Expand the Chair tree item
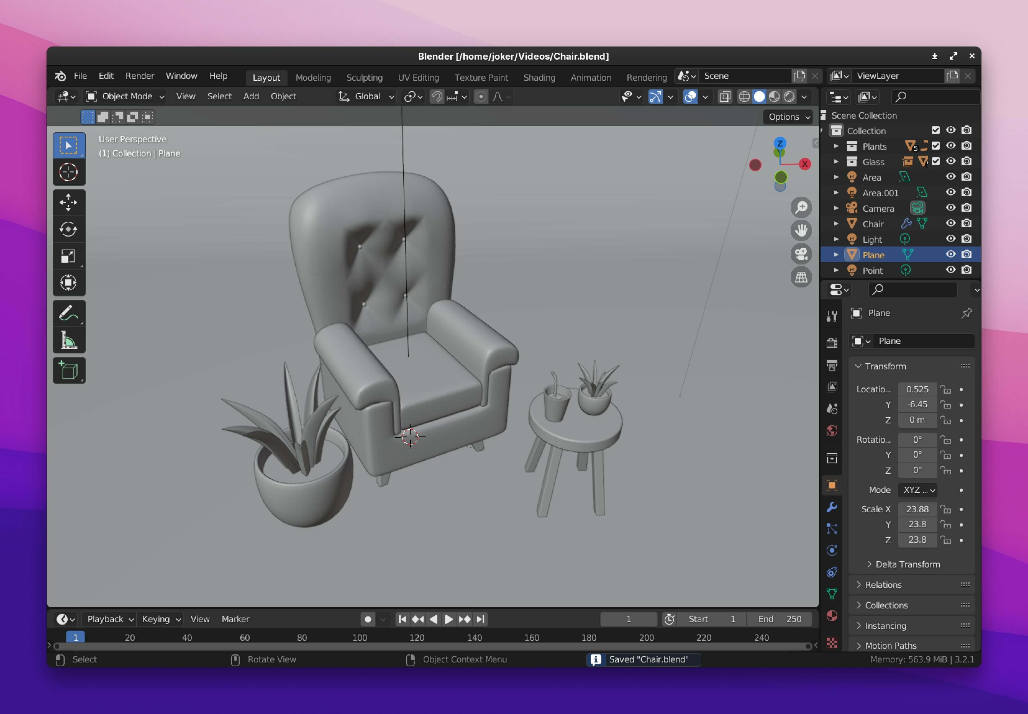Screen dimensions: 1028x714 click(836, 223)
